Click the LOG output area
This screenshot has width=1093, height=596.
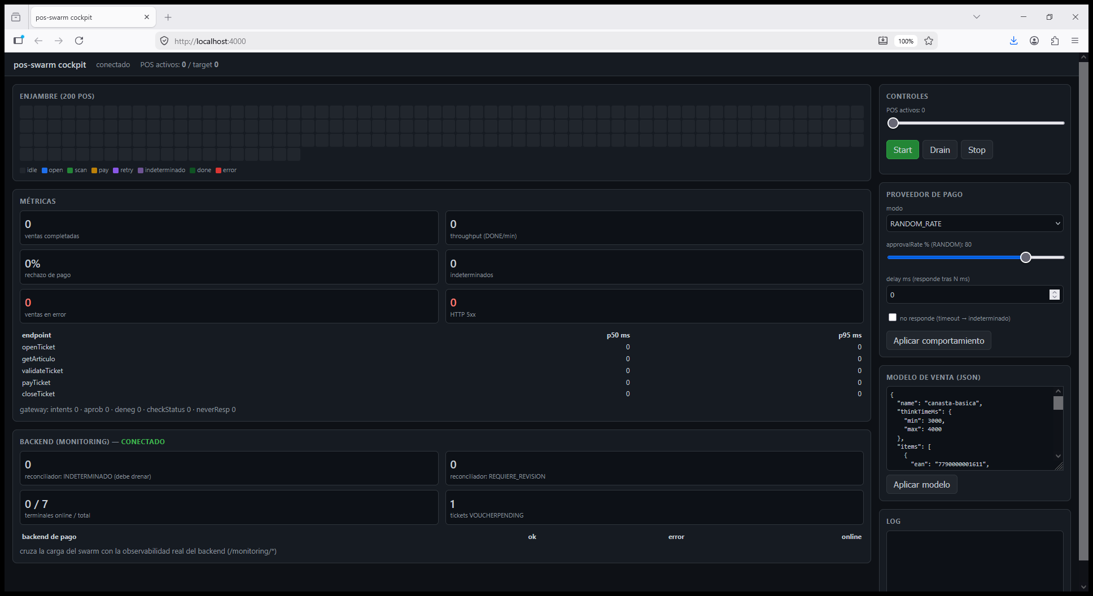point(974,561)
